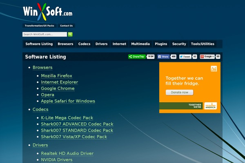245x163 pixels.
Task: Select Software Listing in navigation bar
Action: click(x=39, y=44)
